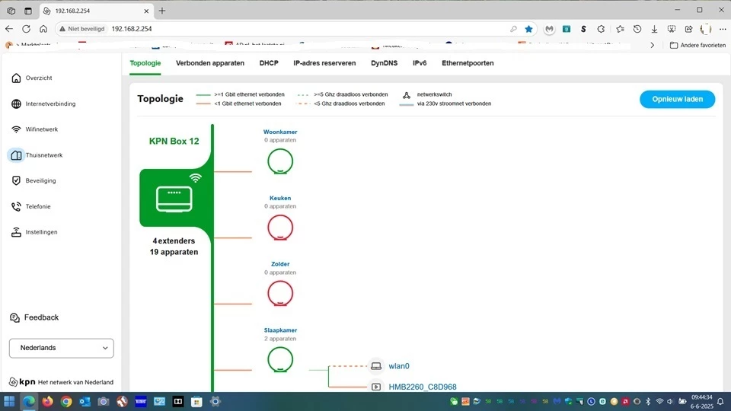731x411 pixels.
Task: Click the browser Share icon
Action: [688, 29]
